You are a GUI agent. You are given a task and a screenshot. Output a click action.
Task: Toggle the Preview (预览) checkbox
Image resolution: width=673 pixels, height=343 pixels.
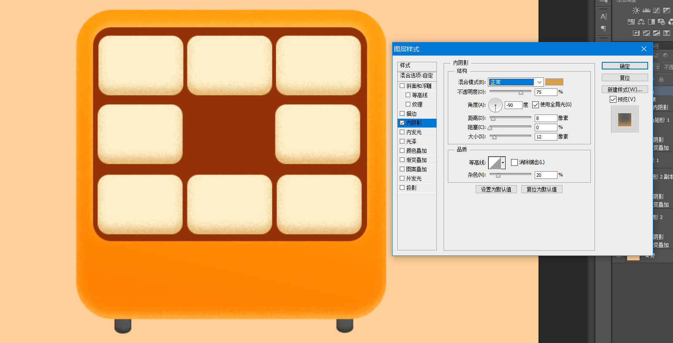[613, 99]
